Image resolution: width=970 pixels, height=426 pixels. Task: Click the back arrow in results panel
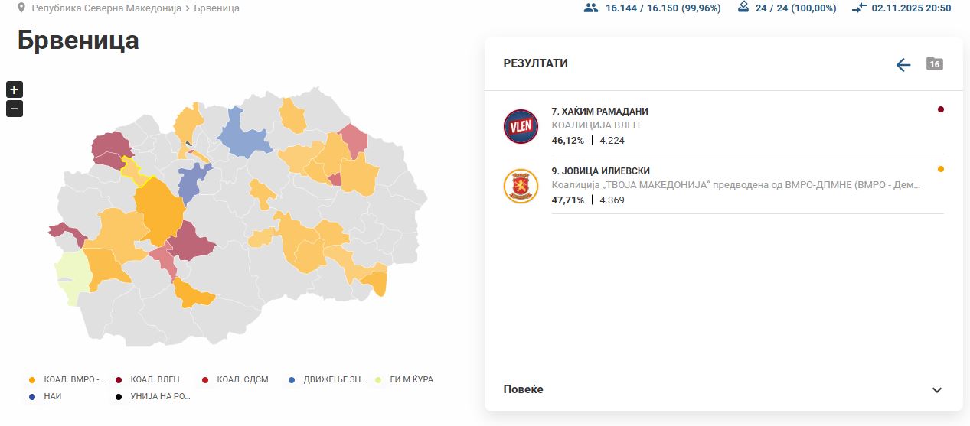coord(903,65)
